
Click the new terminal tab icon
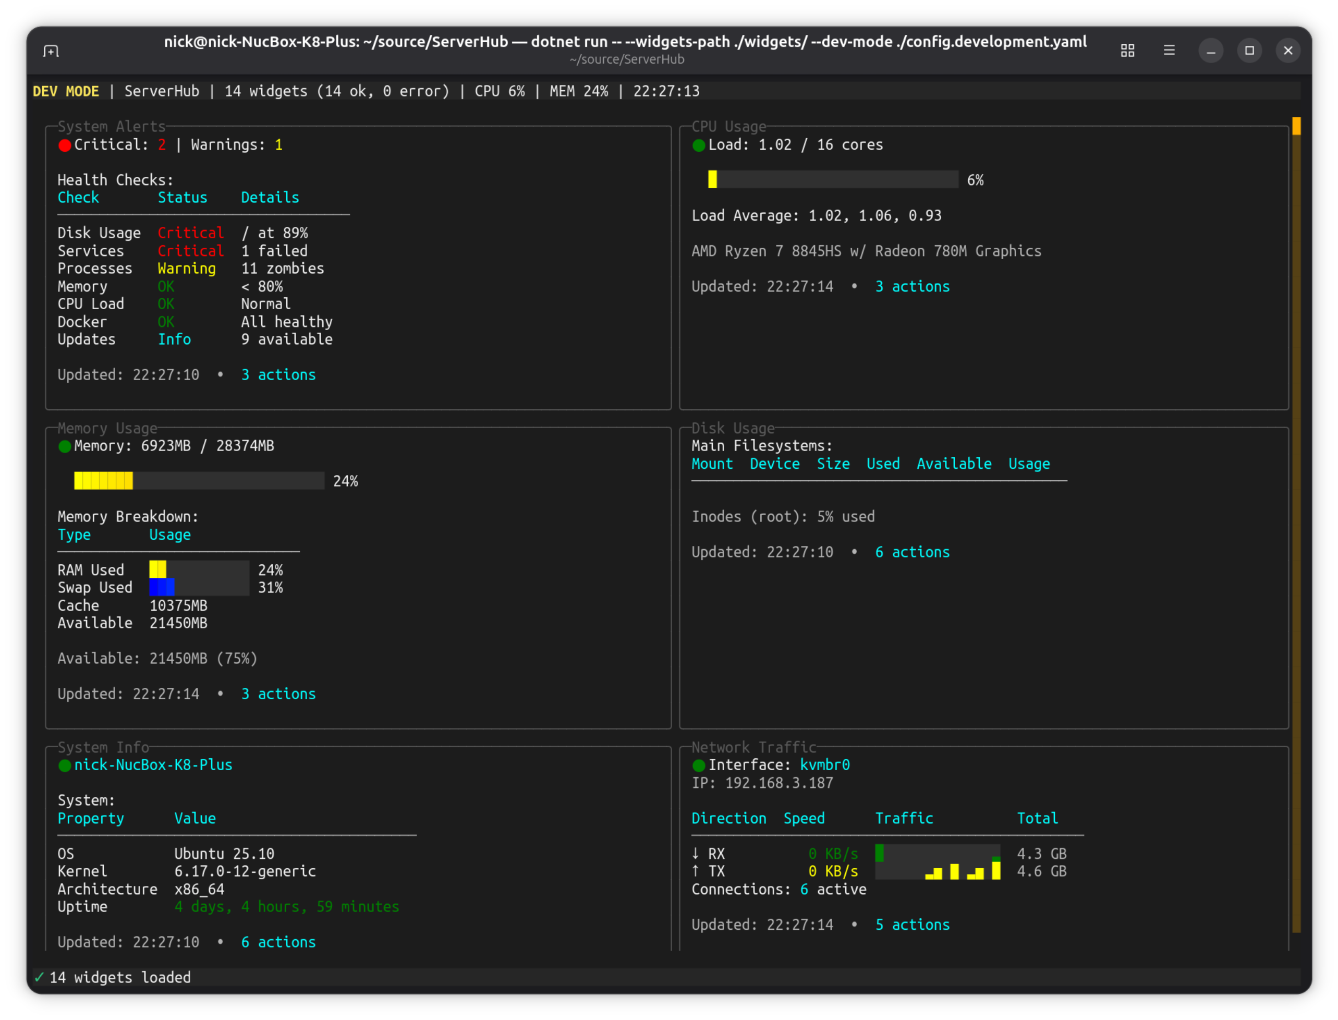[x=51, y=51]
